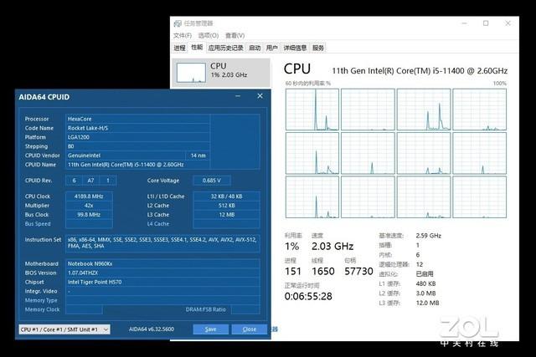This screenshot has width=536, height=357.
Task: Click the 4189.8 MHz CPU clock value
Action: click(x=89, y=196)
